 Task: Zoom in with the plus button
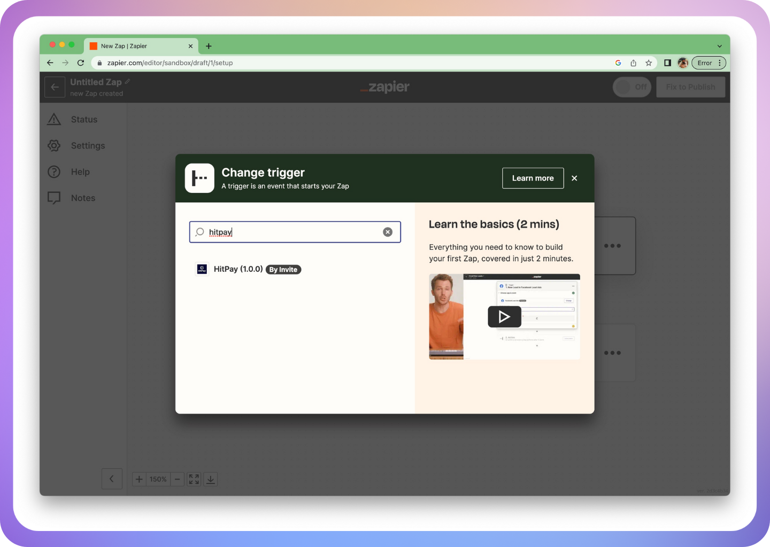(139, 480)
